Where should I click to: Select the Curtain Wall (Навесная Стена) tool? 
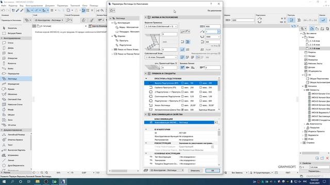15,104
